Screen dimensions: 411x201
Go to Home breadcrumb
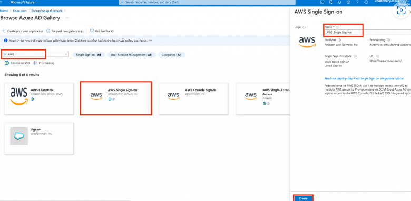point(4,11)
